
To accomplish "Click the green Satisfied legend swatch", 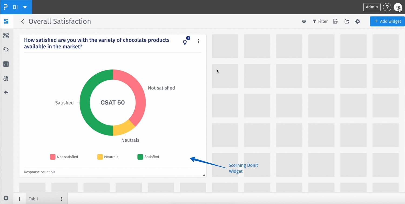I will point(140,157).
